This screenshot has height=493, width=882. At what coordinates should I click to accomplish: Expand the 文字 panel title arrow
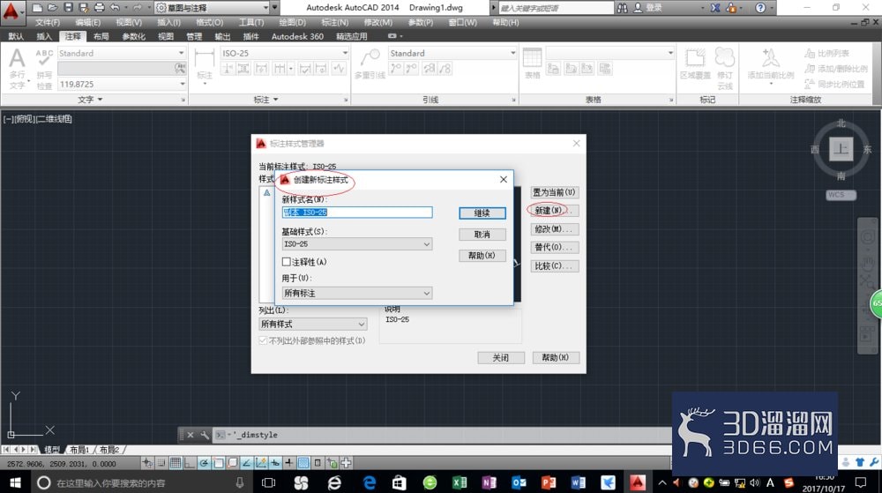101,100
